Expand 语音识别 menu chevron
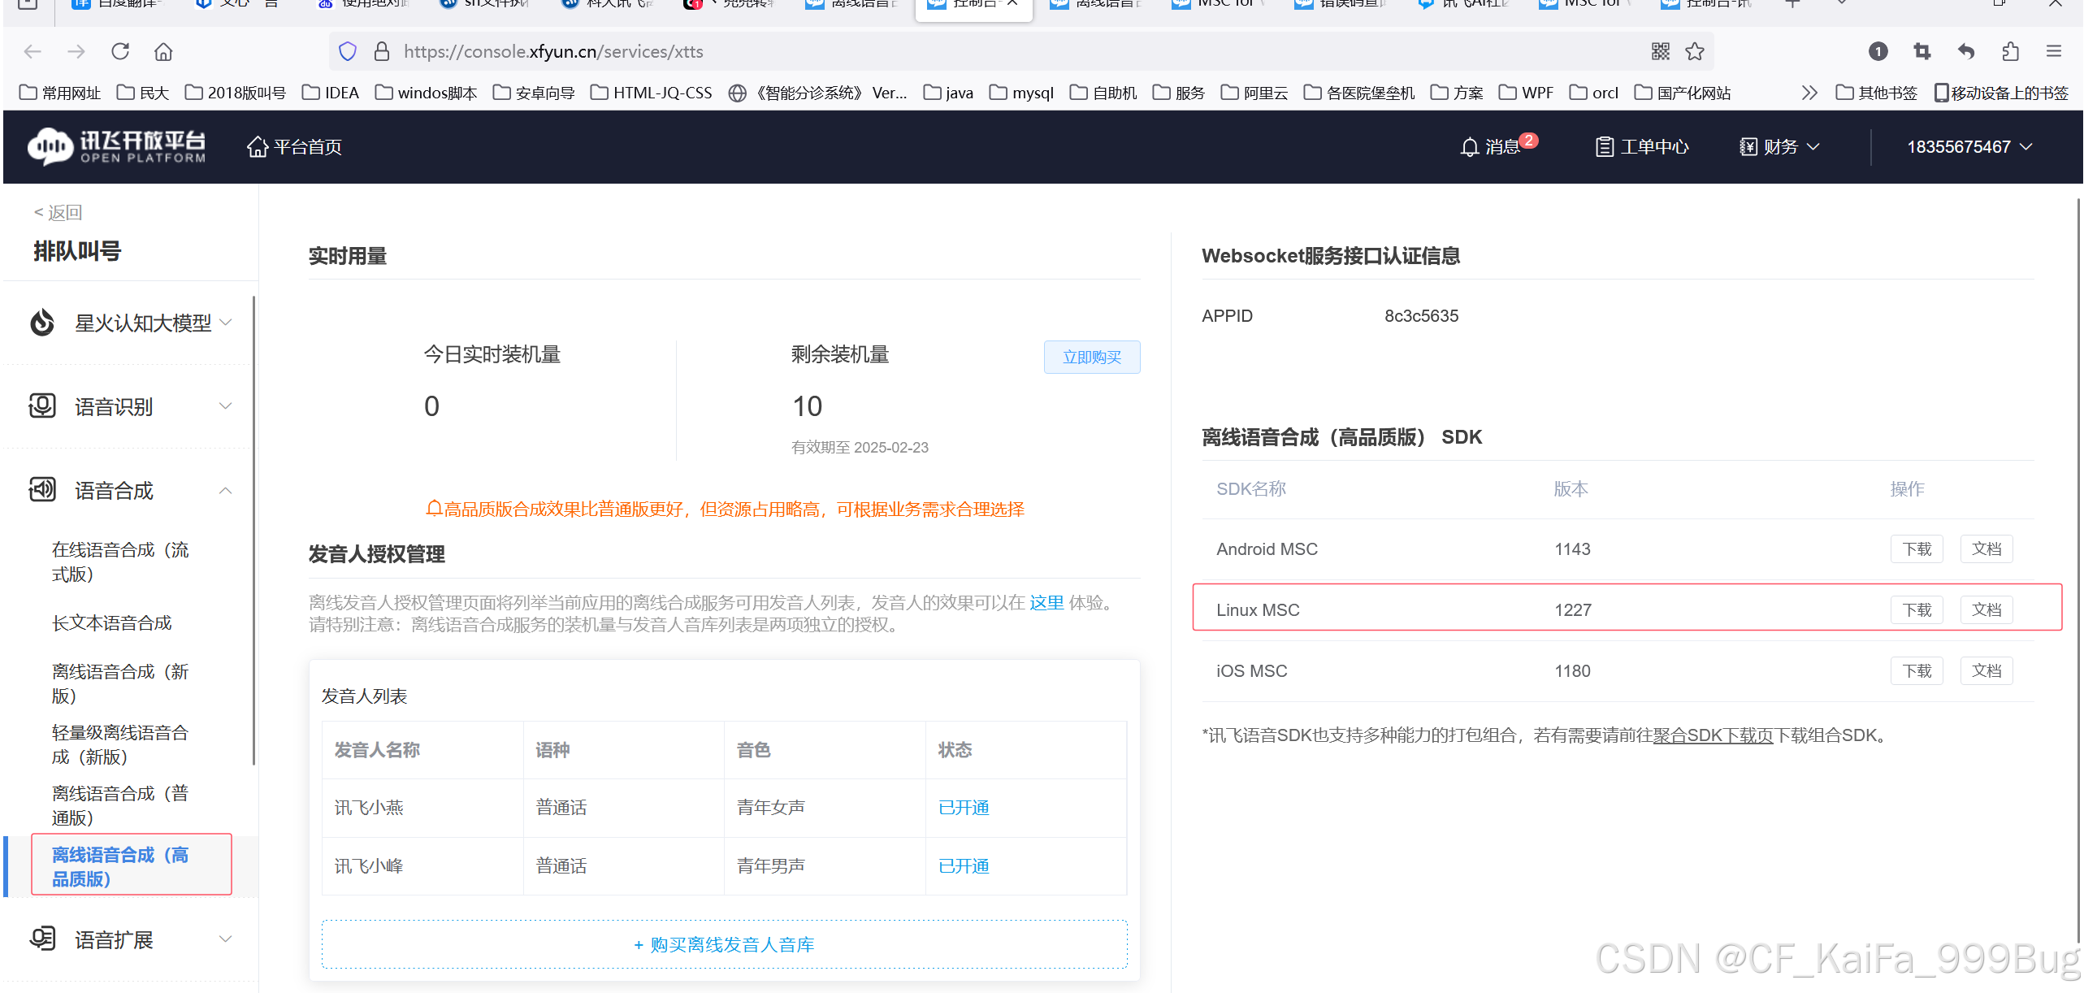The height and width of the screenshot is (993, 2084). click(x=226, y=405)
